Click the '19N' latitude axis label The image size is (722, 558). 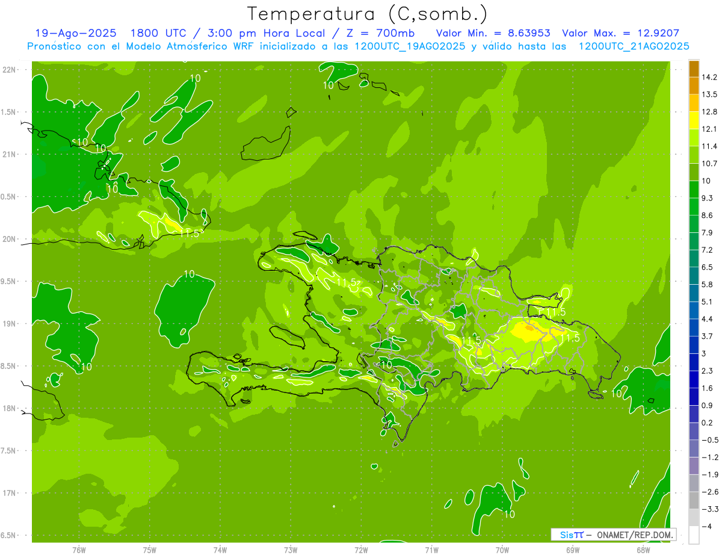point(9,324)
